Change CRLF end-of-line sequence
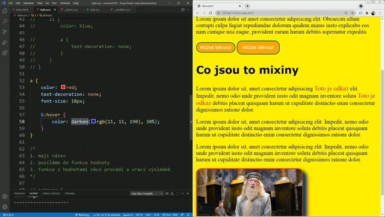 coord(148,215)
